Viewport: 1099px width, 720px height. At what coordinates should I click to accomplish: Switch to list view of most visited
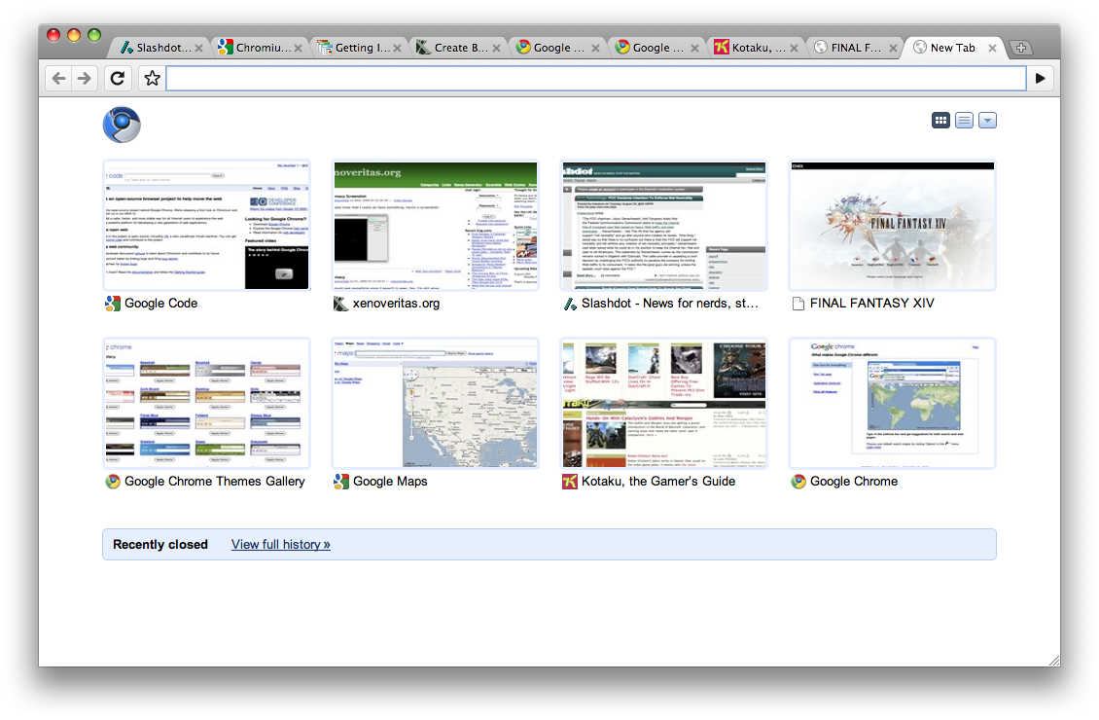965,121
